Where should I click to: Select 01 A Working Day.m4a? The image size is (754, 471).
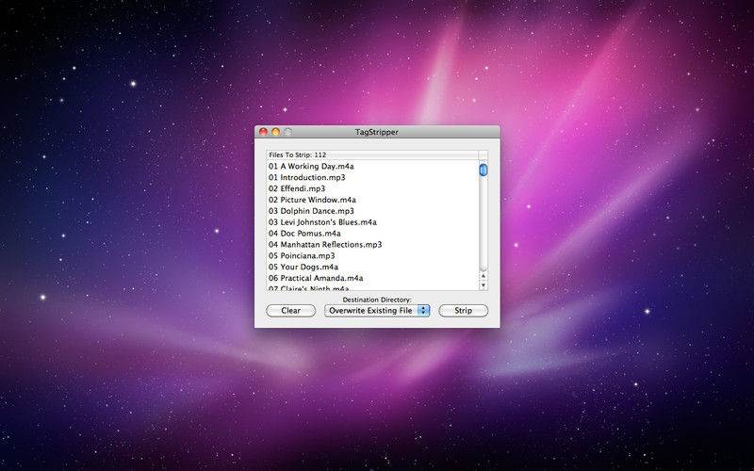click(372, 167)
